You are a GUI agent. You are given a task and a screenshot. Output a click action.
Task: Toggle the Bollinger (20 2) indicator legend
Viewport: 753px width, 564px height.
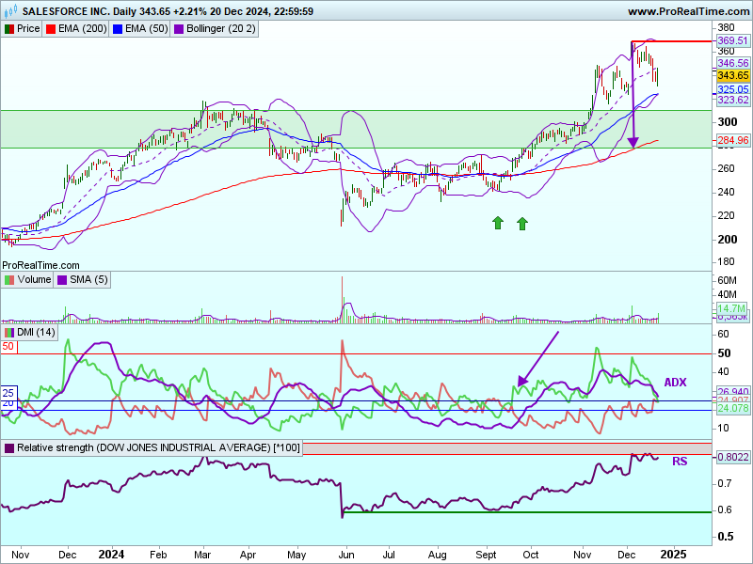[x=220, y=29]
